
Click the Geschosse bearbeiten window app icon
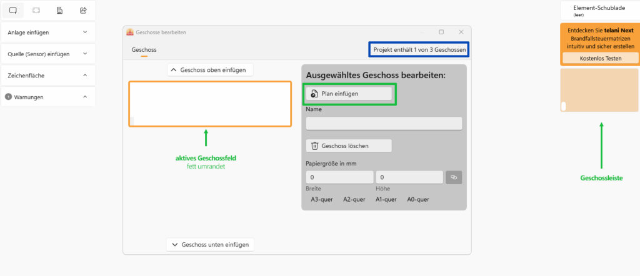tap(130, 32)
